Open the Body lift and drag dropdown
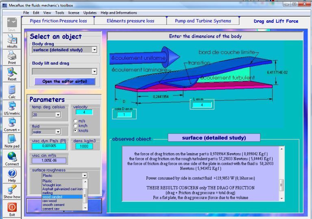This screenshot has height=219, width=312. [x=94, y=72]
